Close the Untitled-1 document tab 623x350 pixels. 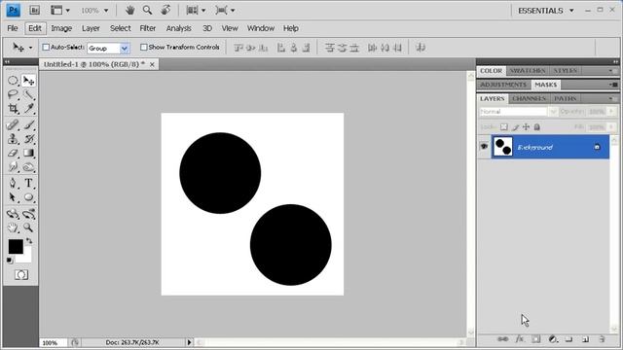(152, 64)
